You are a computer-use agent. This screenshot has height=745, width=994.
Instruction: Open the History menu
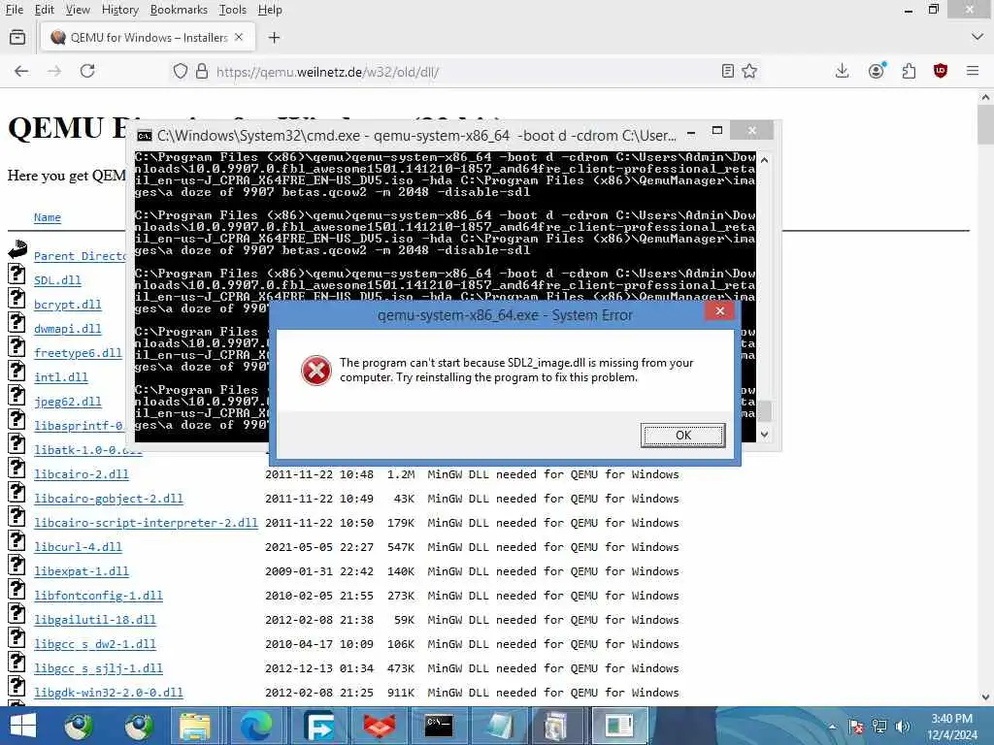coord(119,10)
